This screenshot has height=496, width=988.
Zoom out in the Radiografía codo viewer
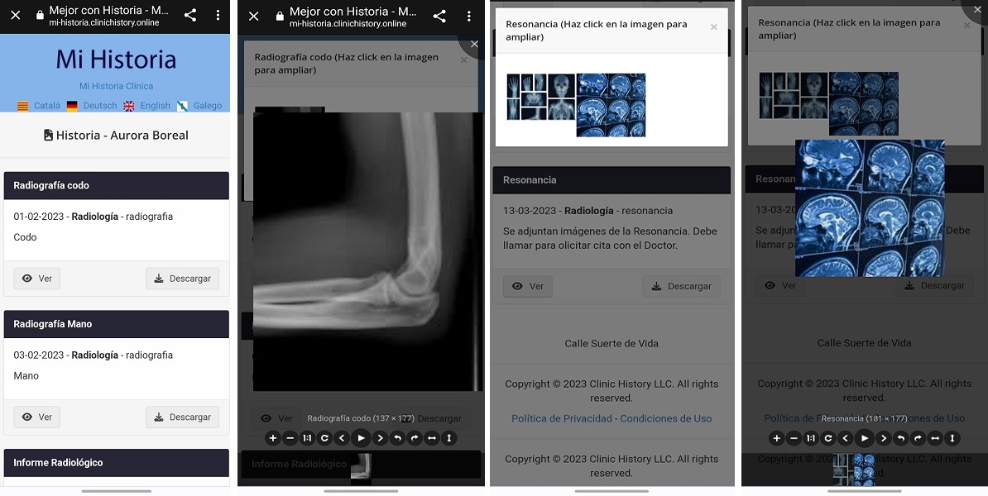pos(290,438)
